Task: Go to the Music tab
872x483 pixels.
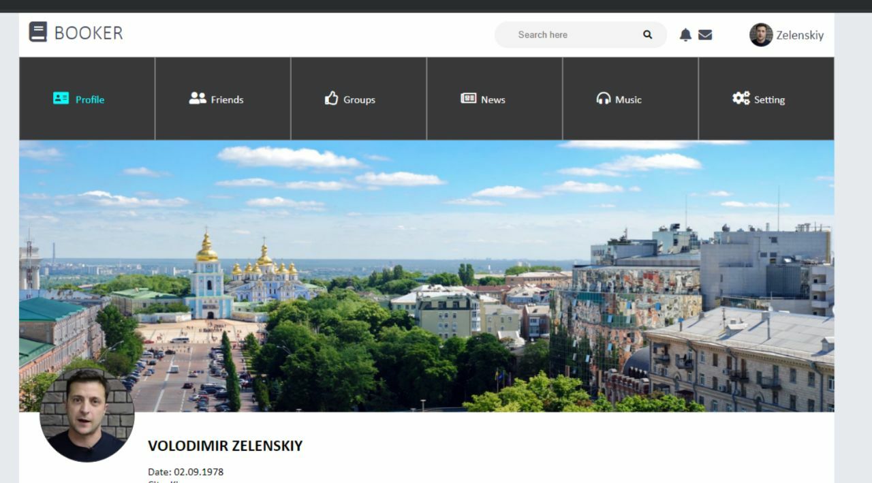Action: coord(631,99)
